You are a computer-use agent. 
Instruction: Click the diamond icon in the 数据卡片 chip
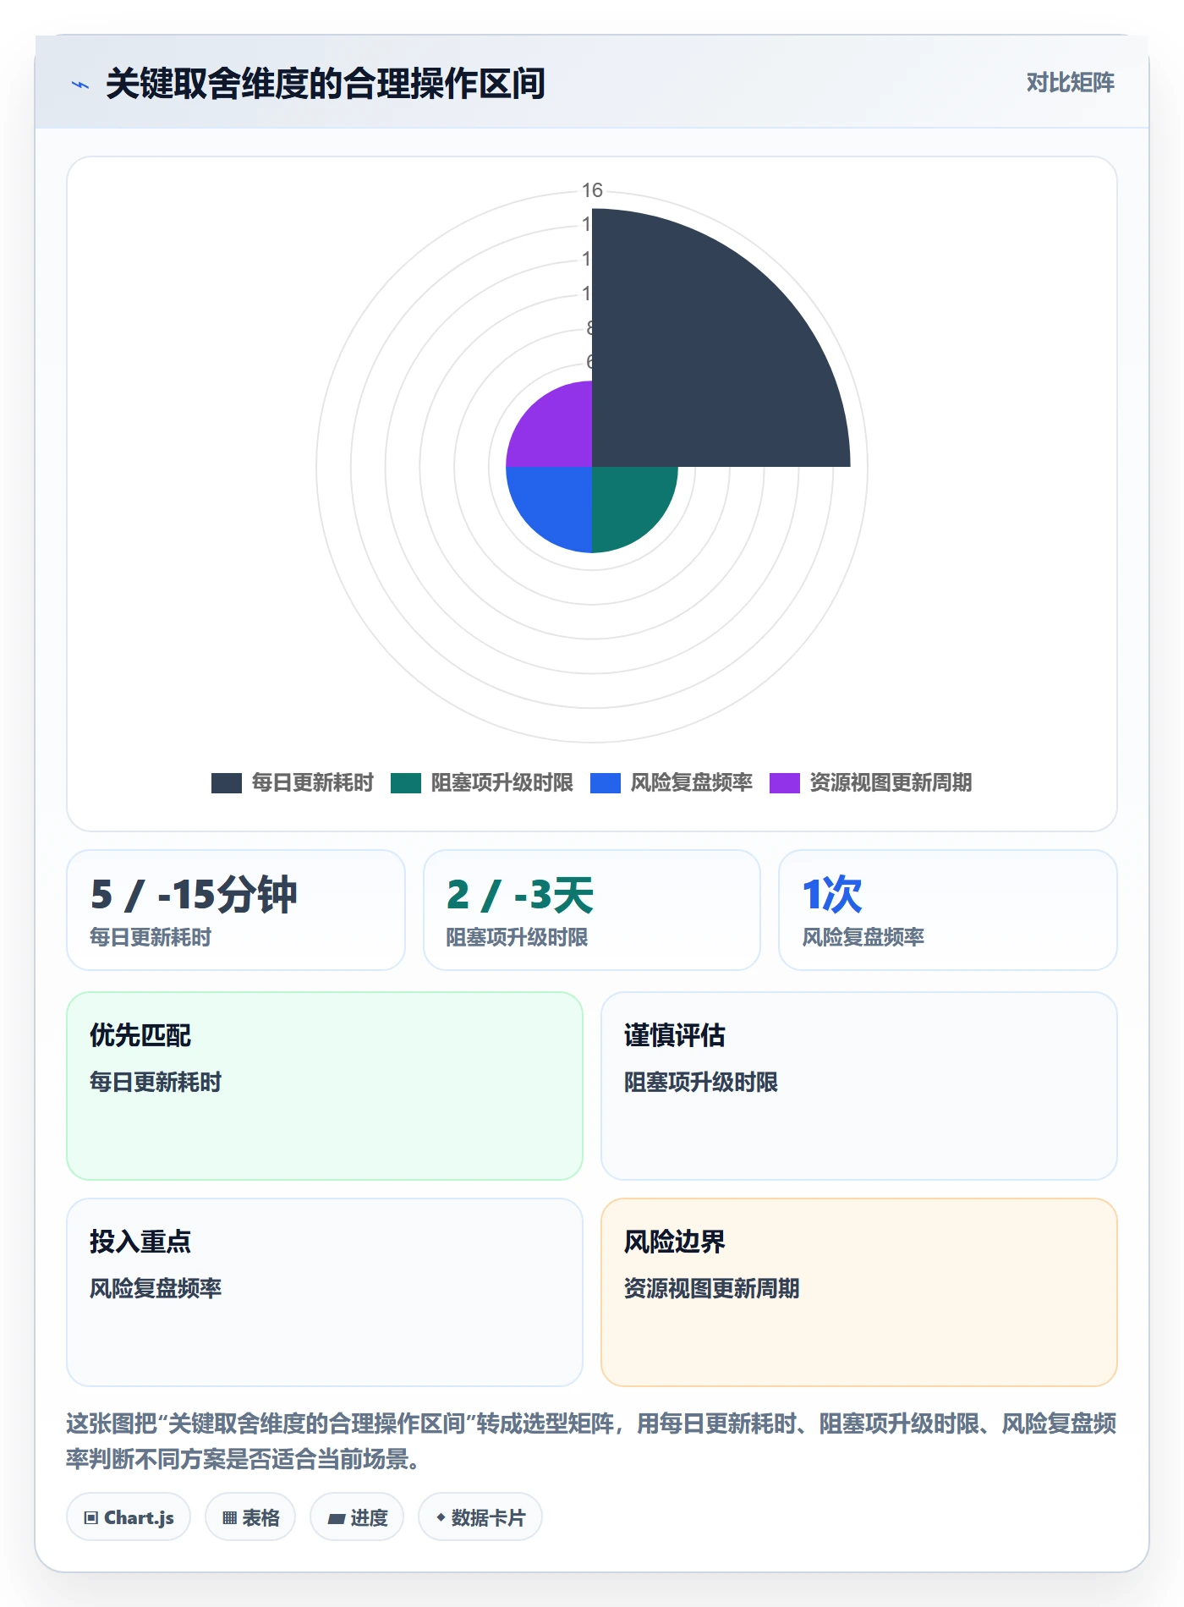(x=441, y=1518)
